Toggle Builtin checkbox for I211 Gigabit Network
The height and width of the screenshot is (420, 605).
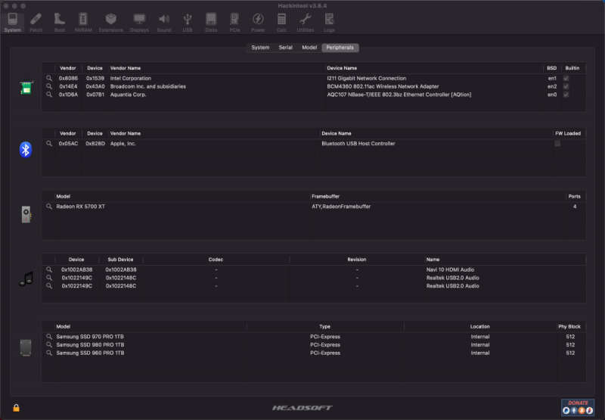pyautogui.click(x=566, y=79)
